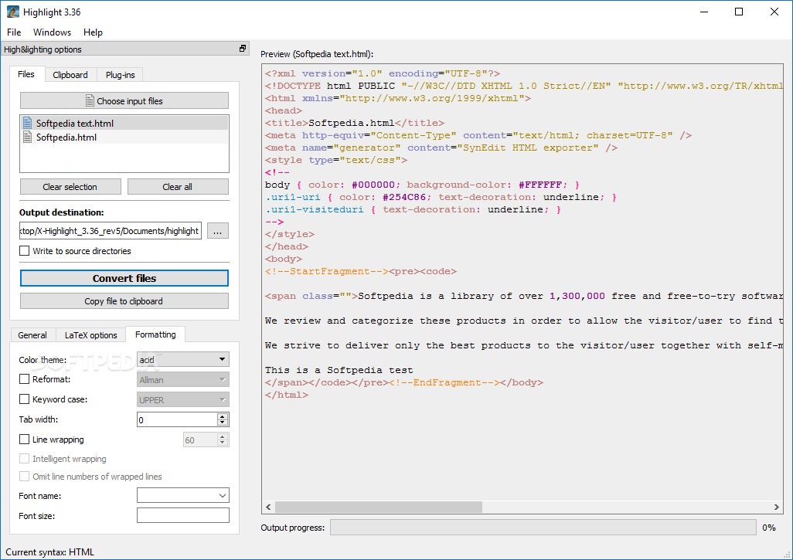Click the Softpedia.html file icon
This screenshot has width=793, height=560.
pyautogui.click(x=28, y=137)
